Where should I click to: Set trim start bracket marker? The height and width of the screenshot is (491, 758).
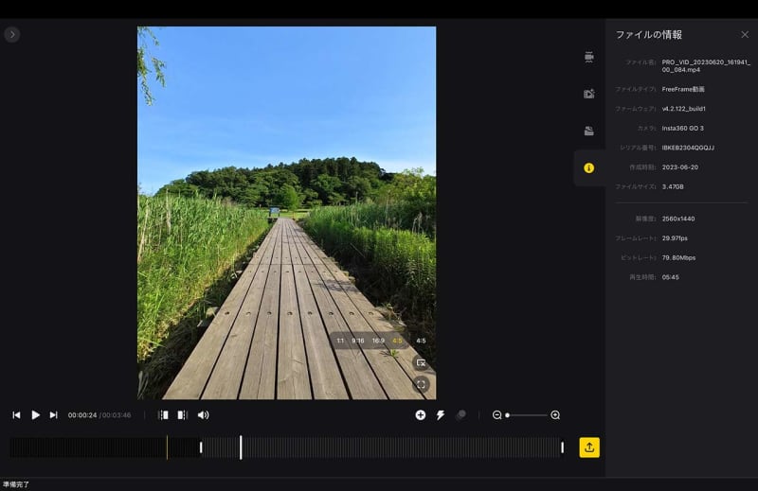[x=163, y=414]
